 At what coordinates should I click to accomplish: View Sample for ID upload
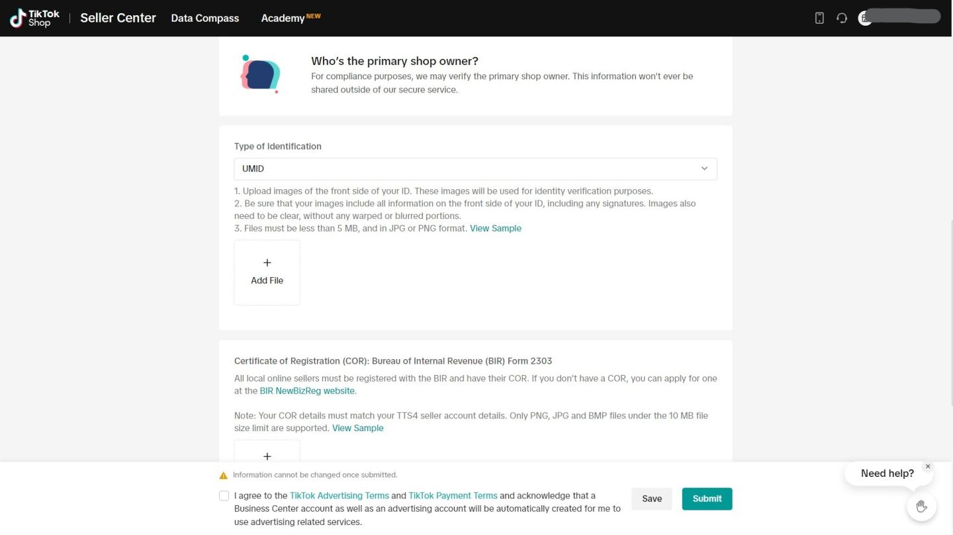[x=496, y=228]
